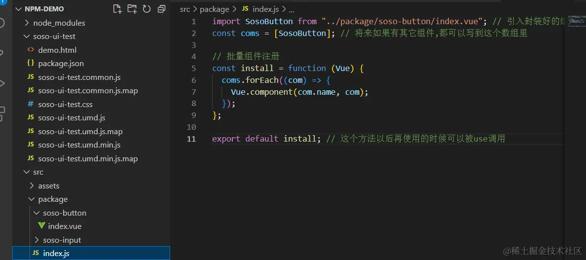Collapse all folders in explorer

pos(161,9)
